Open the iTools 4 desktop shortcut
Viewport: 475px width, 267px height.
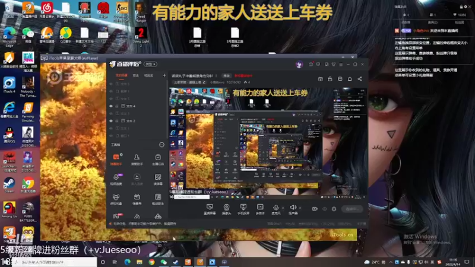(x=9, y=85)
